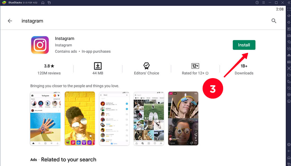Click the Editors' Choice badge icon
The width and height of the screenshot is (291, 166).
pyautogui.click(x=146, y=66)
